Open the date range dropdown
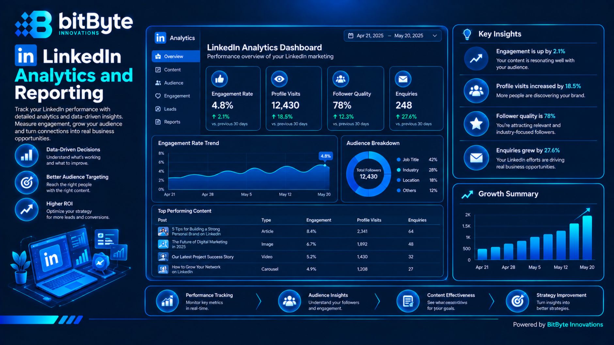This screenshot has width=614, height=345. tap(392, 36)
